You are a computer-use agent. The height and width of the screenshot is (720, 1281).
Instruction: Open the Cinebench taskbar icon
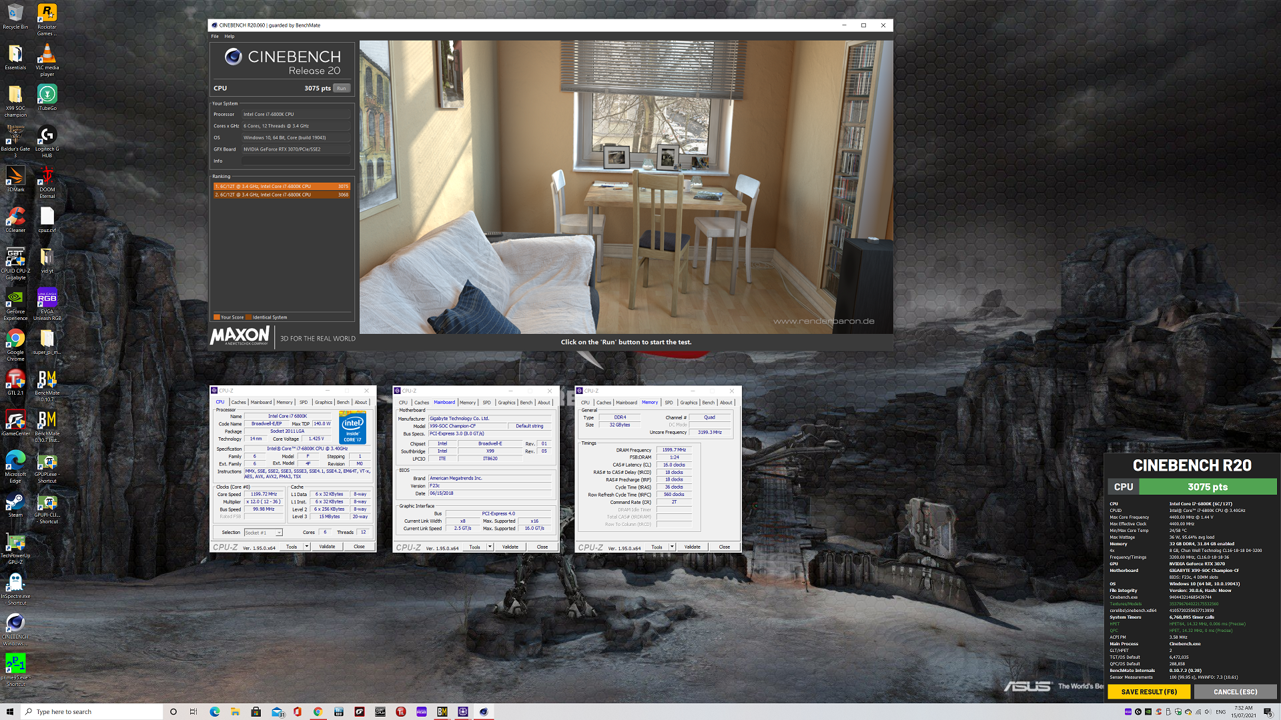click(x=484, y=711)
